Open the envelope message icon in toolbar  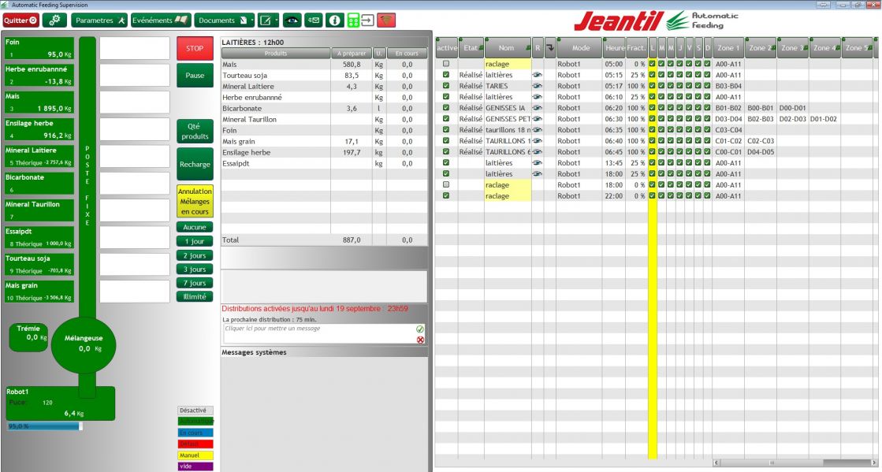[314, 20]
